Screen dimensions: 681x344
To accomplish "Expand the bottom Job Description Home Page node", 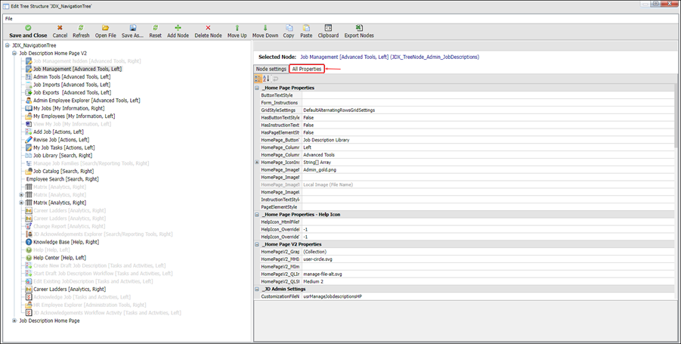I will point(14,321).
